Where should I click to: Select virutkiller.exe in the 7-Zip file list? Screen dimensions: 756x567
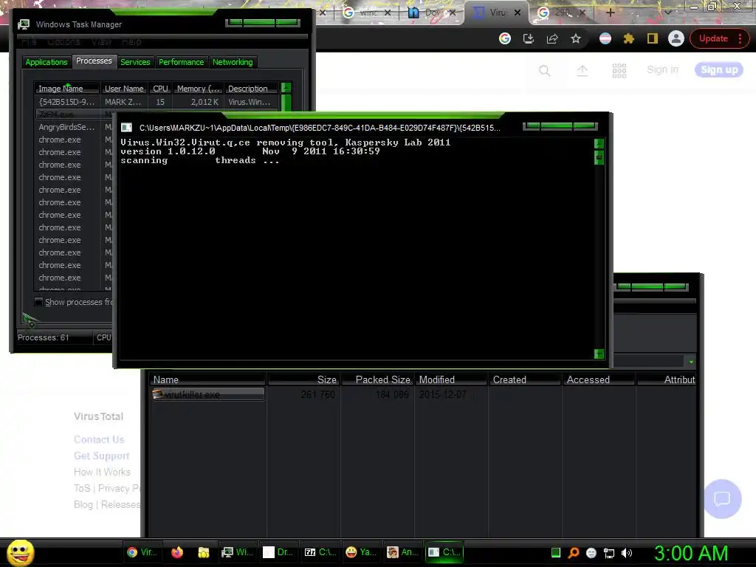pos(207,394)
